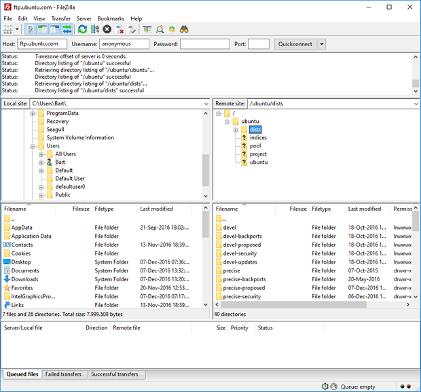The image size is (421, 392).
Task: Open the Help menu
Action: point(136,18)
